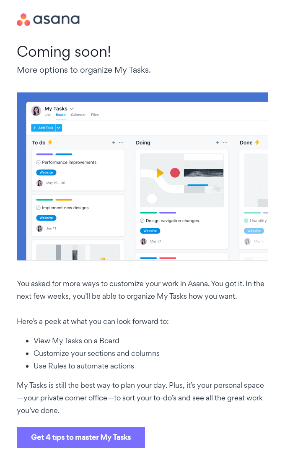Expand the My Tasks title chevron
The height and width of the screenshot is (463, 285).
pos(72,109)
